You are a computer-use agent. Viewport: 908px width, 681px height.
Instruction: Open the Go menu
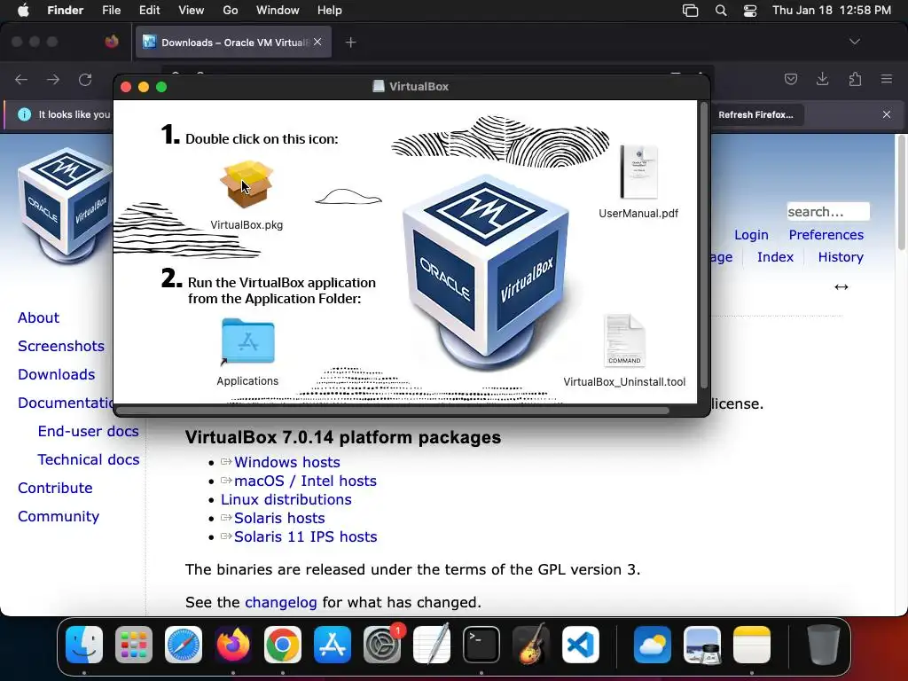[231, 11]
